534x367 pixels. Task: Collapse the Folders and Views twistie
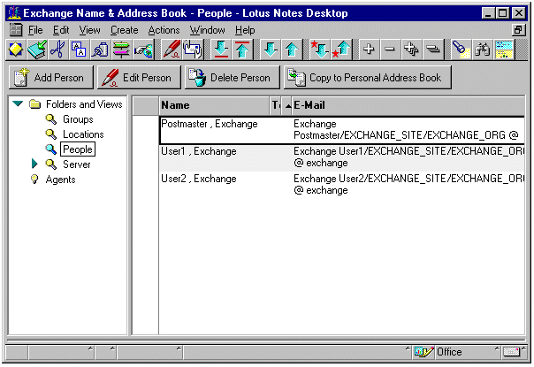coord(18,103)
